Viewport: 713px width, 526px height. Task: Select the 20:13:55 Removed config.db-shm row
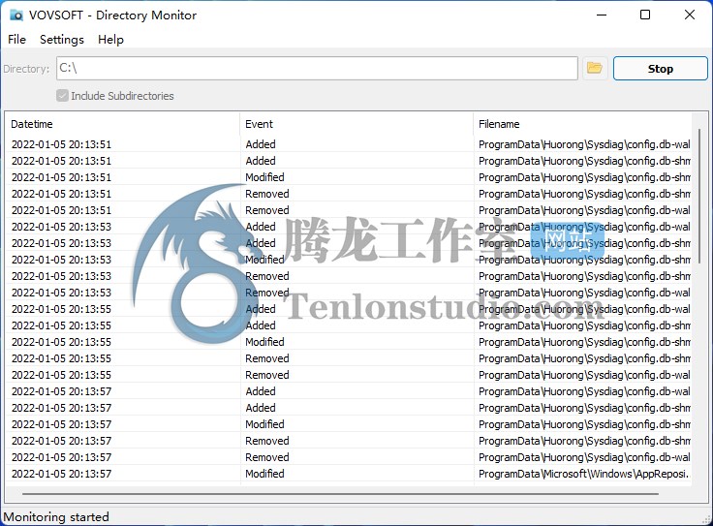(x=349, y=358)
